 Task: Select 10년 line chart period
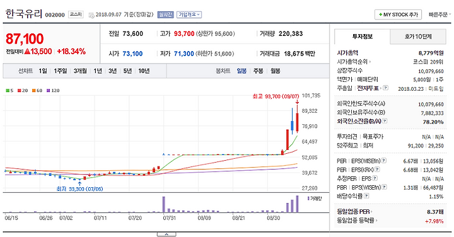(x=144, y=71)
